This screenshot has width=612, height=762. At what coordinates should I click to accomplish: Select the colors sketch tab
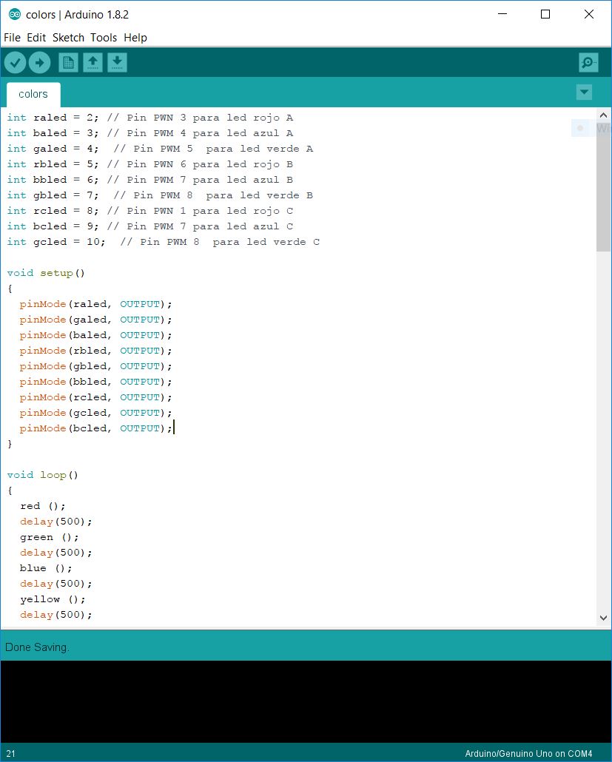point(33,94)
